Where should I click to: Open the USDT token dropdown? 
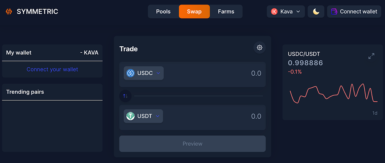pyautogui.click(x=143, y=116)
